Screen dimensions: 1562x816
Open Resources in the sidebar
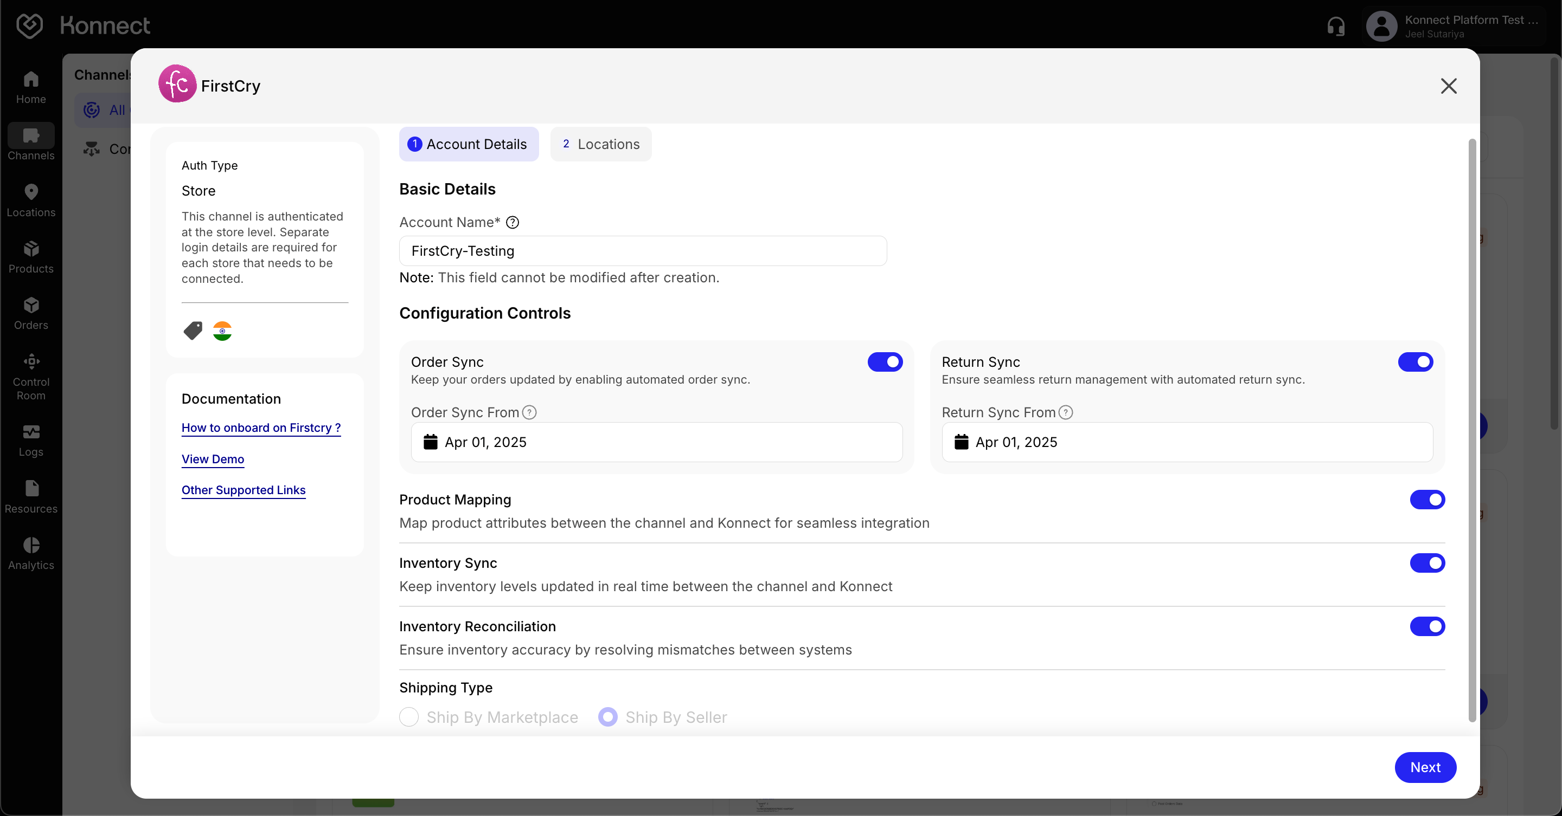pos(31,497)
